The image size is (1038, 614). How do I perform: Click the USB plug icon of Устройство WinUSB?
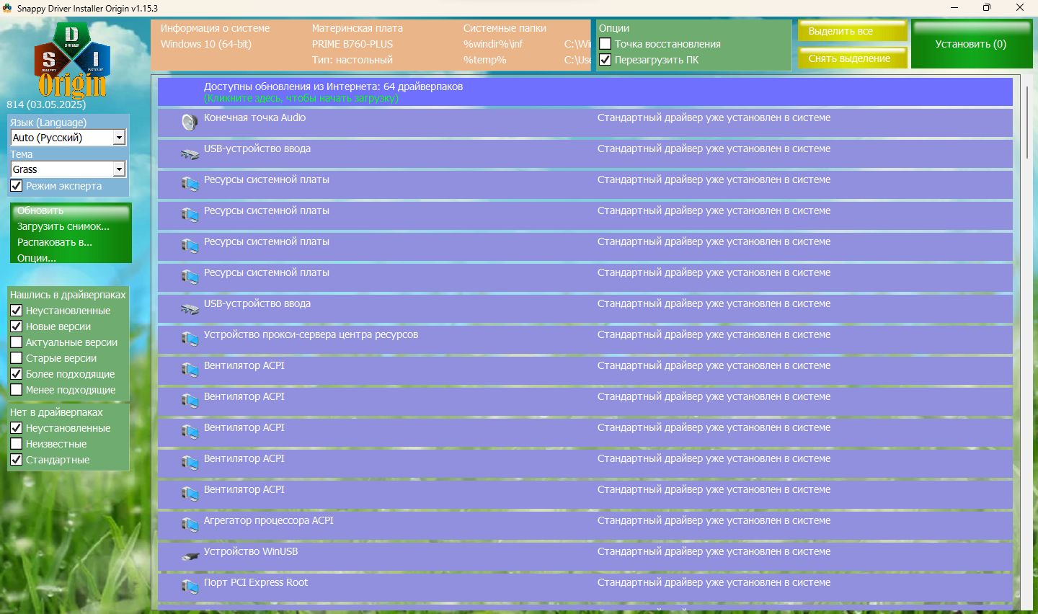tap(190, 556)
